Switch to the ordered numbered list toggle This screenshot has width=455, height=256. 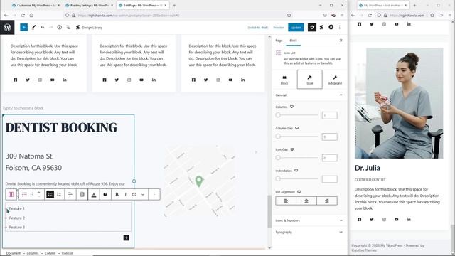[59, 194]
